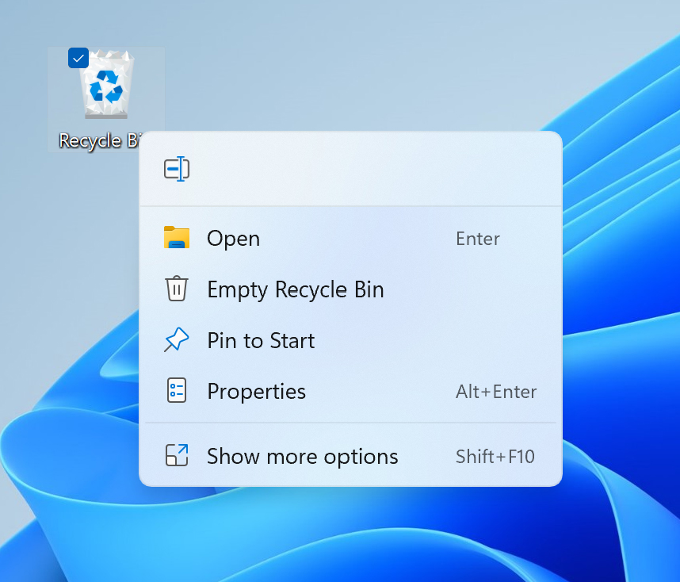Click the Alt+Enter shortcut label
This screenshot has width=680, height=582.
(496, 391)
